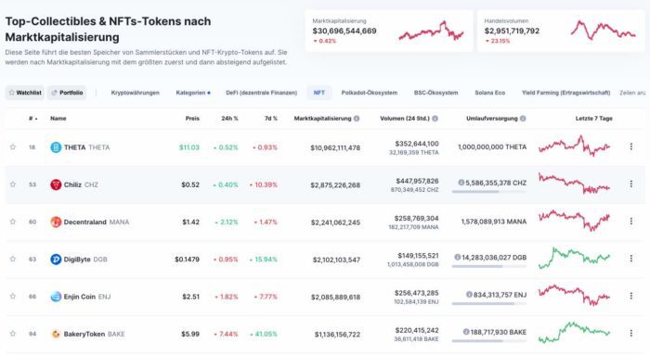Image resolution: width=650 pixels, height=355 pixels.
Task: Click the DigiByte blue logo icon
Action: (x=56, y=260)
